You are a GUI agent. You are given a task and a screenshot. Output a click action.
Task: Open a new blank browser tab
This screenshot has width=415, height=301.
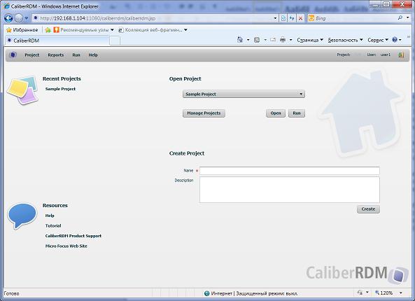tap(115, 41)
